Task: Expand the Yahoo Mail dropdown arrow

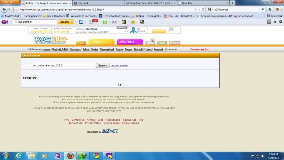Action: click(x=85, y=22)
